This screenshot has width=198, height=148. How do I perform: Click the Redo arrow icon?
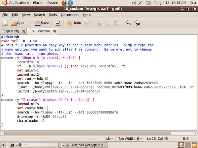click(x=87, y=23)
